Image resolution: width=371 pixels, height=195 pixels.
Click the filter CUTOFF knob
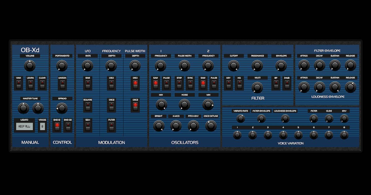click(233, 66)
